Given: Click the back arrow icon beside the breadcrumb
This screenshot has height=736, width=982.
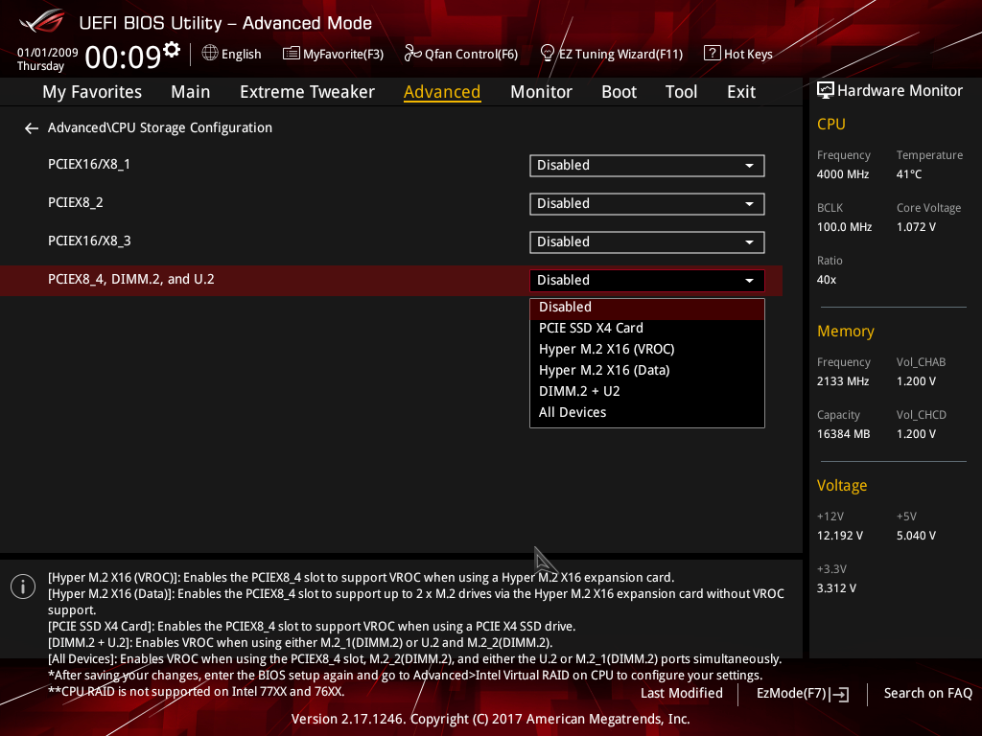Looking at the screenshot, I should 32,128.
